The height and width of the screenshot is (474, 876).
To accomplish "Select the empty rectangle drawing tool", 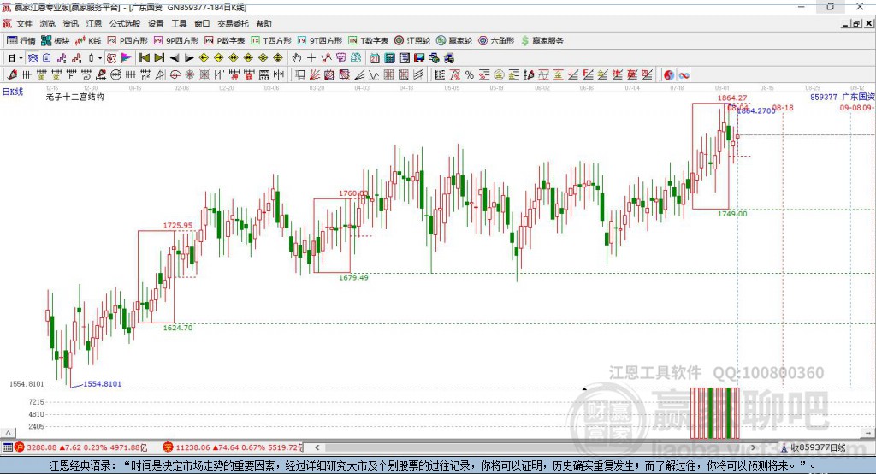I will [x=300, y=74].
